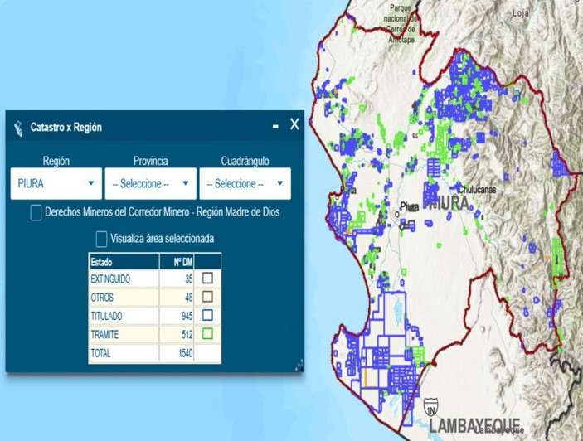Click the N° DM column header
Viewport: 583px width, 441px height.
[x=182, y=261]
